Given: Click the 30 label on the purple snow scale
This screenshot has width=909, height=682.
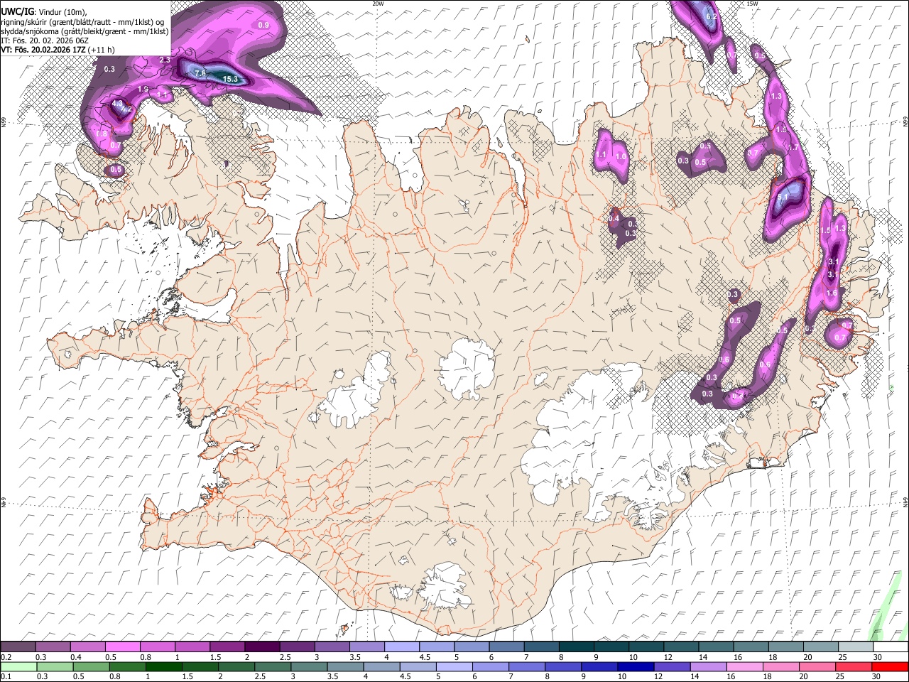Looking at the screenshot, I should tap(878, 657).
